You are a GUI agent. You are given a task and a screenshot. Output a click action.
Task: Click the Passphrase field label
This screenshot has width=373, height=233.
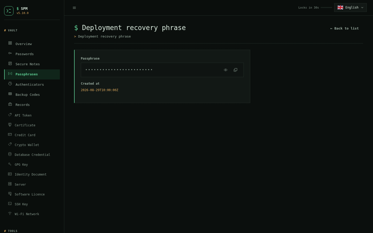[90, 59]
